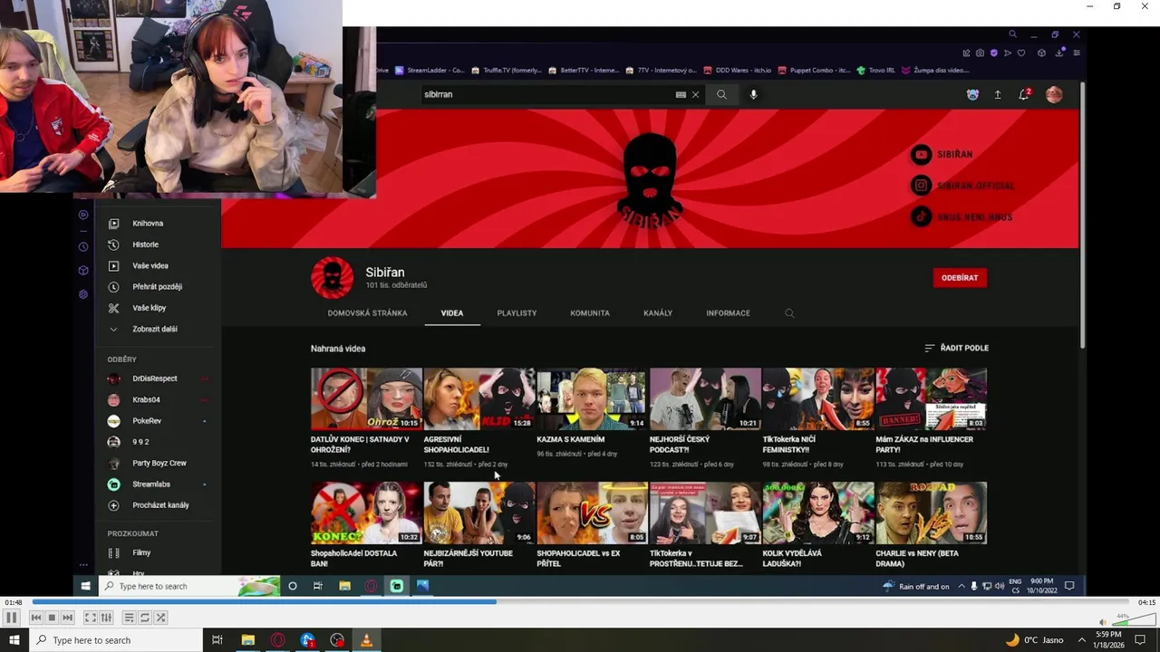Toggle VLC random shuffle
The height and width of the screenshot is (652, 1160).
point(160,618)
